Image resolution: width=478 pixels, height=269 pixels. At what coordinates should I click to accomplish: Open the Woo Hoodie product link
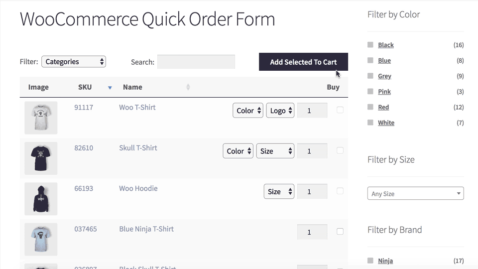tap(138, 188)
